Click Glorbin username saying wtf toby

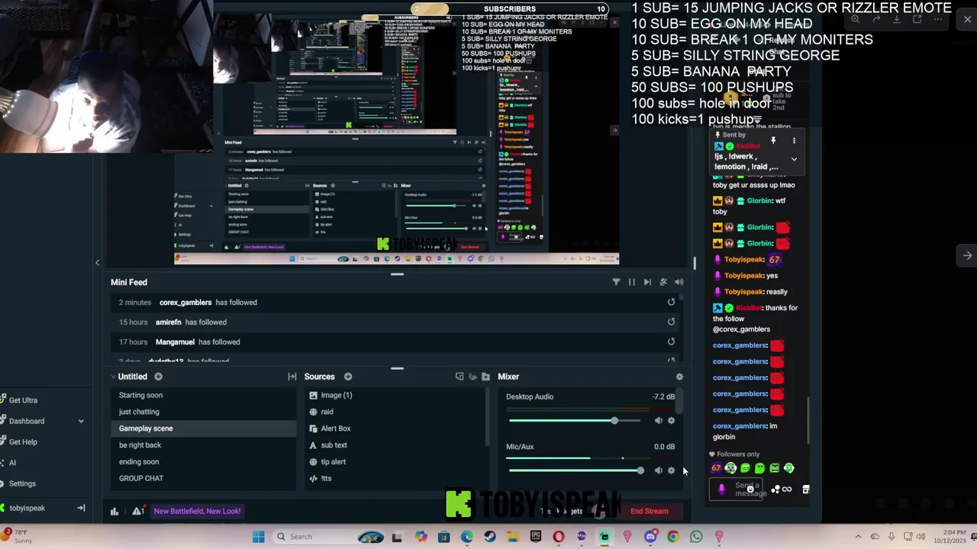pos(759,201)
